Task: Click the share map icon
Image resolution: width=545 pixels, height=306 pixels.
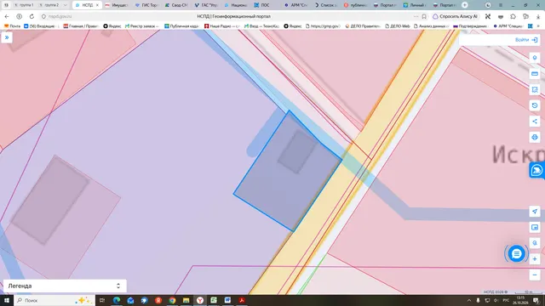Action: click(535, 122)
